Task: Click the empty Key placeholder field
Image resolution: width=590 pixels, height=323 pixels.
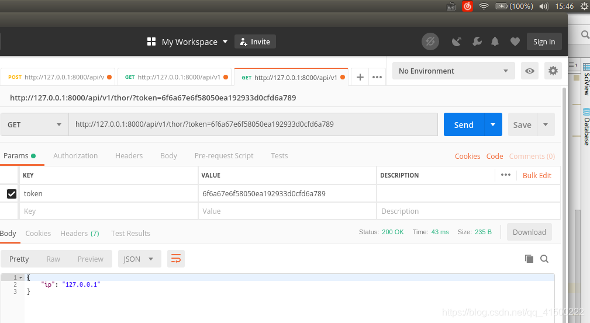Action: (x=108, y=211)
